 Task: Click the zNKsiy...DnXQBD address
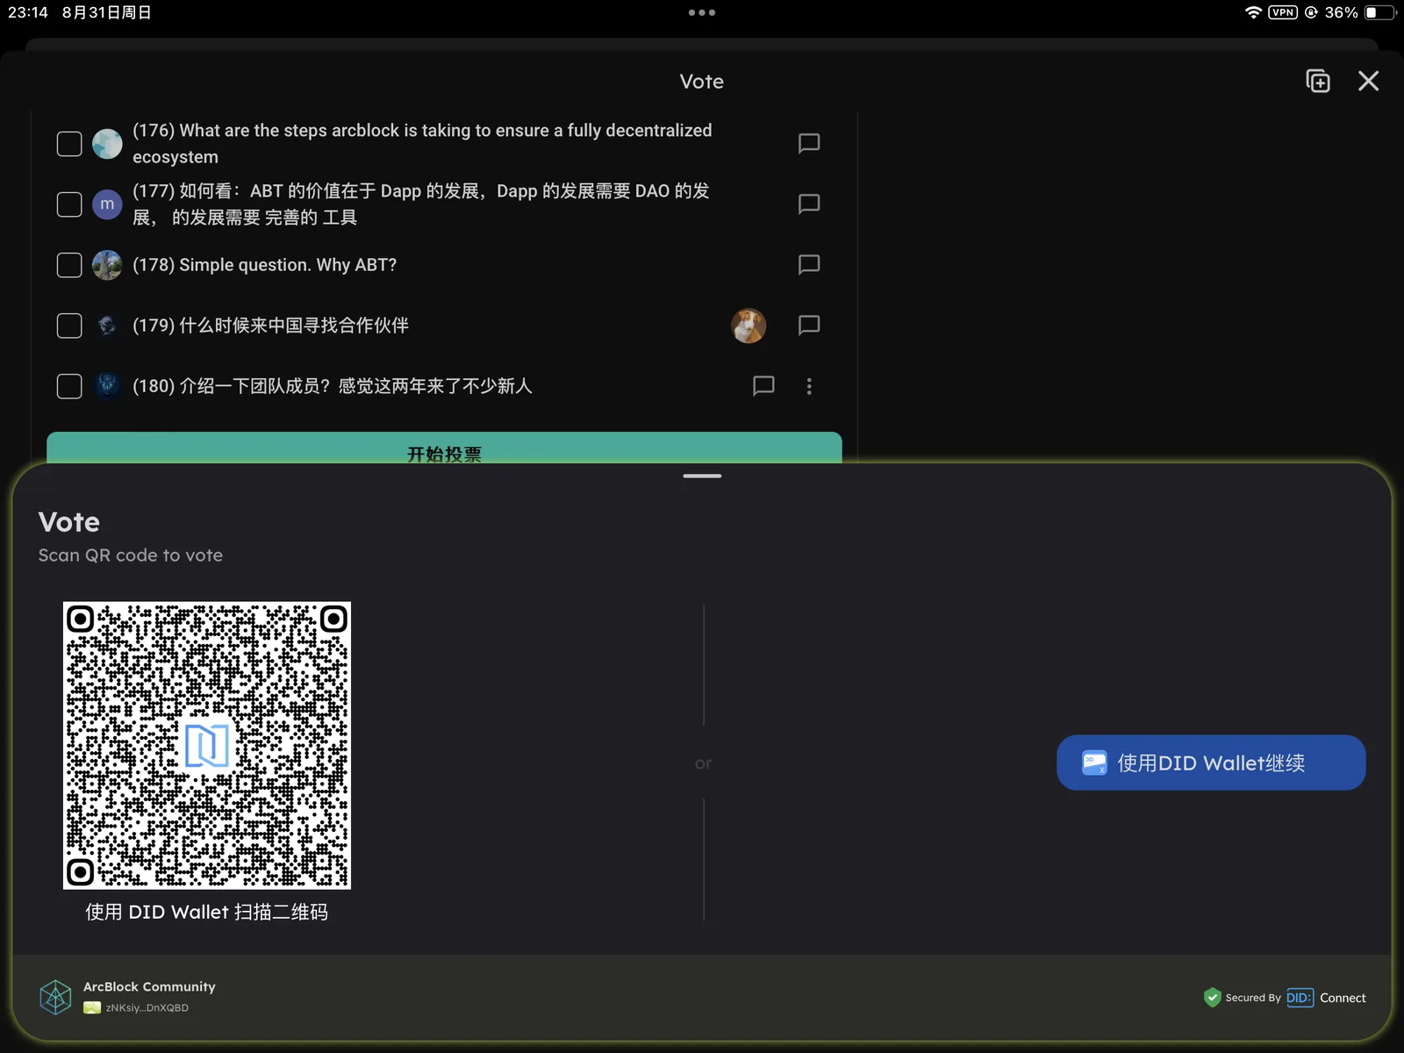pyautogui.click(x=147, y=1008)
